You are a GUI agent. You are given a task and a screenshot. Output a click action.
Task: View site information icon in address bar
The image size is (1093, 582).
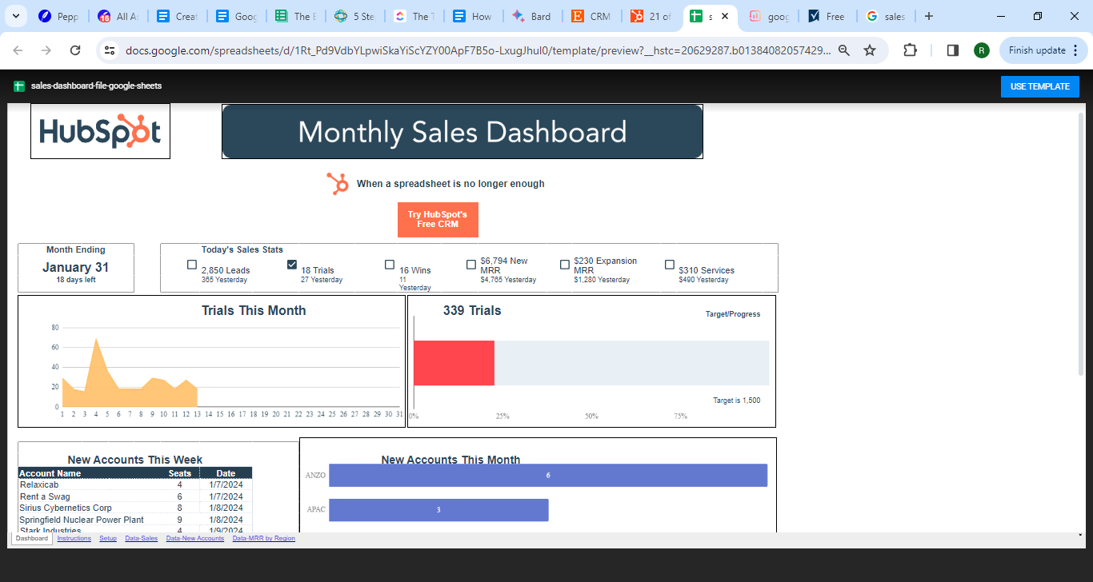(110, 50)
